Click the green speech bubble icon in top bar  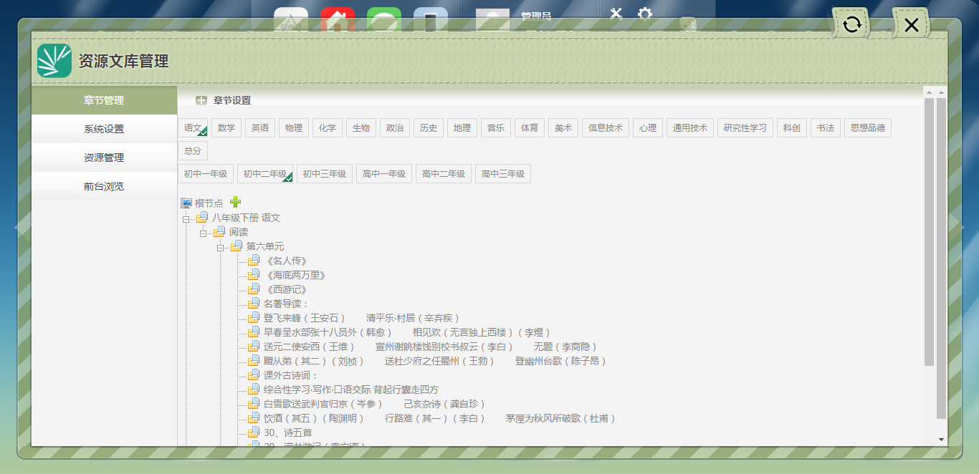point(384,20)
